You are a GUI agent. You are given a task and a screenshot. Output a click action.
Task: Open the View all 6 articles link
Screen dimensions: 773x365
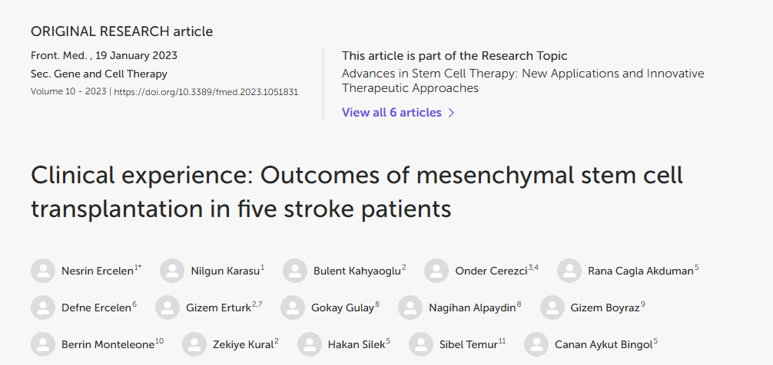tap(391, 113)
